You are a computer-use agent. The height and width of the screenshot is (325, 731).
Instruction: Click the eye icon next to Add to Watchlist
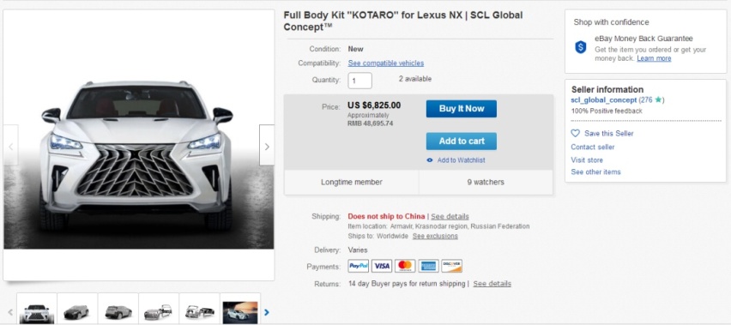pos(430,160)
